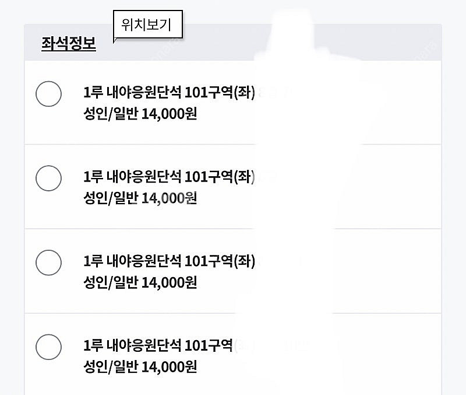Screen dimensions: 466x395
Task: Click the underlined 좌석정보 heading
Action: pyautogui.click(x=69, y=43)
